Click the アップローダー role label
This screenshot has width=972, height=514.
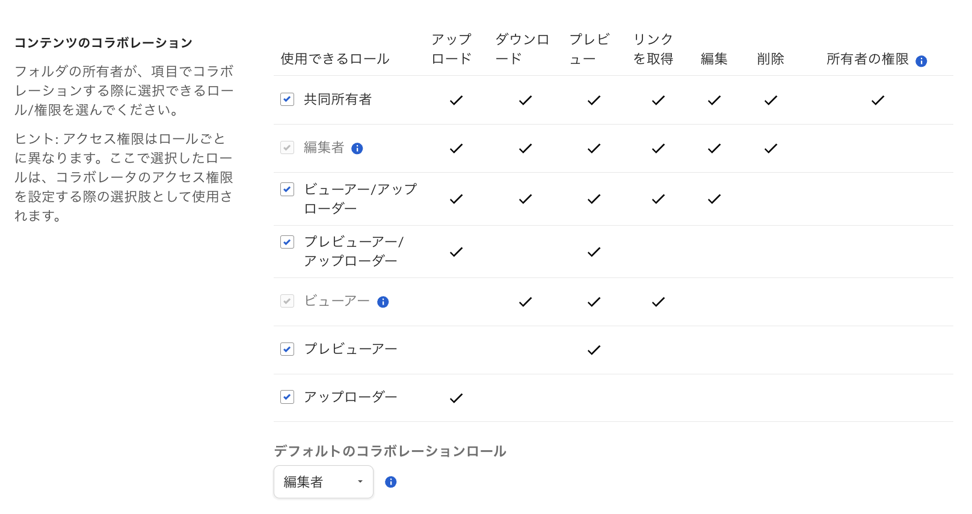(x=351, y=397)
